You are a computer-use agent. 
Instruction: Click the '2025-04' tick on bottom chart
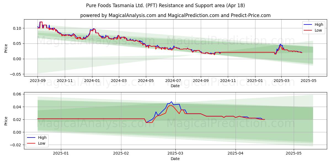(x=236, y=153)
